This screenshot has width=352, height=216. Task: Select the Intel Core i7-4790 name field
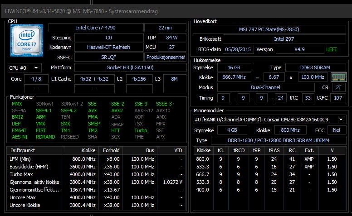pyautogui.click(x=96, y=28)
